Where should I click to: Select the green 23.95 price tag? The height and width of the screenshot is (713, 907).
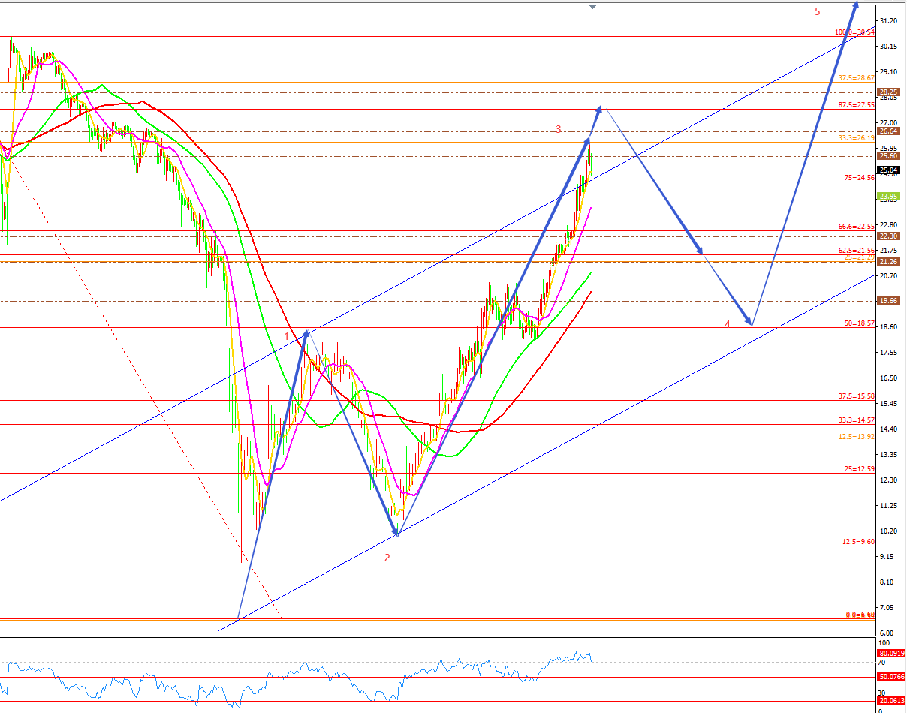coord(889,197)
